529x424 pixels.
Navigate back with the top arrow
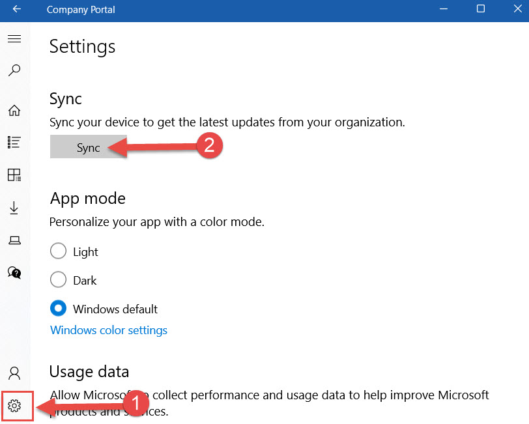point(16,10)
